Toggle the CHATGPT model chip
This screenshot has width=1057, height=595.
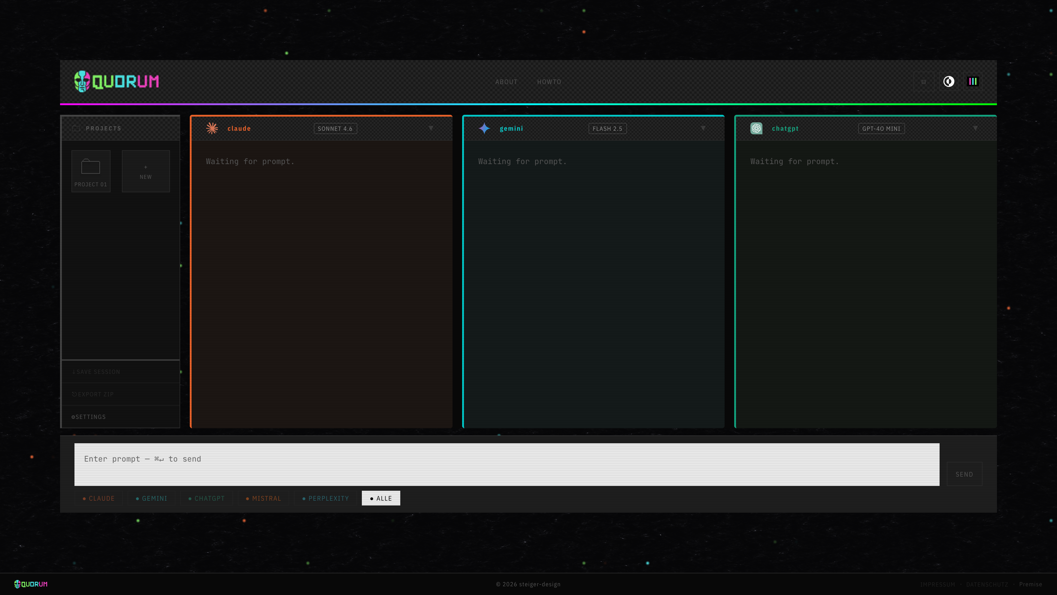[x=206, y=498]
